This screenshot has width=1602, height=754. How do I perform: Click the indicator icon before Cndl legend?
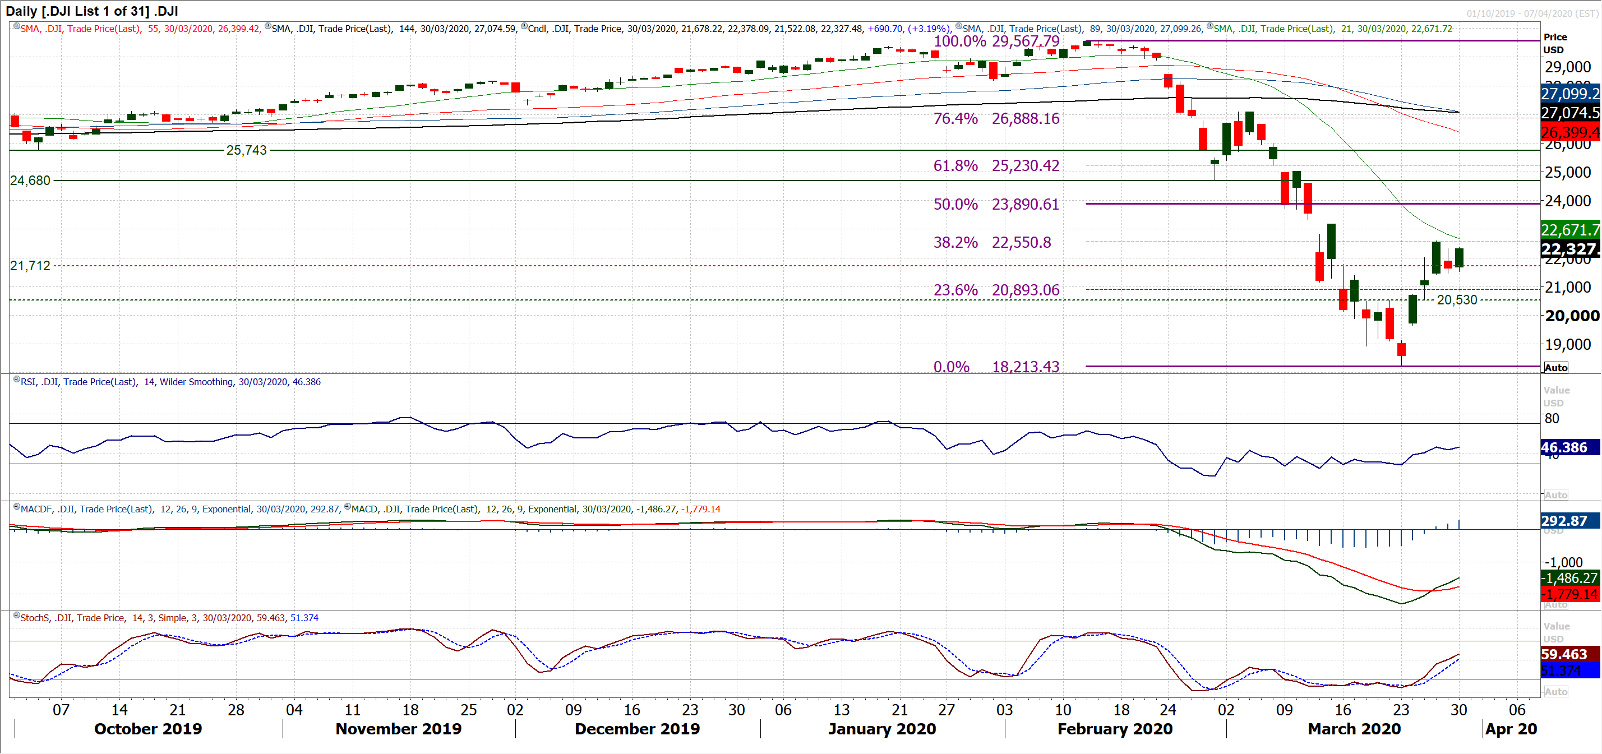524,26
